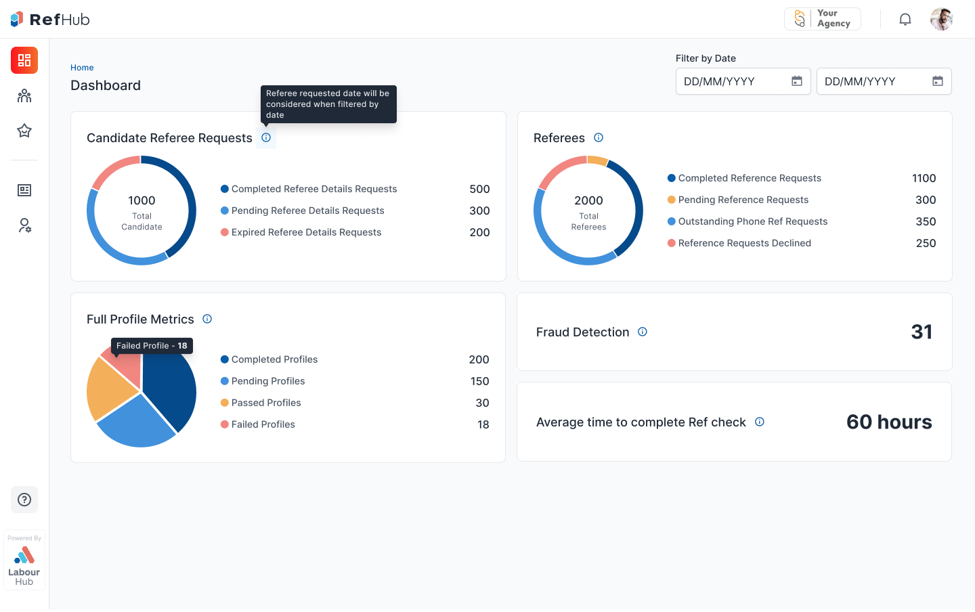The image size is (975, 612).
Task: Select the star icon in sidebar
Action: click(x=24, y=131)
